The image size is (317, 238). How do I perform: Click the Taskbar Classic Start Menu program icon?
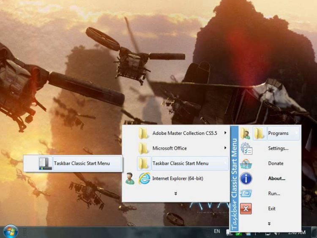pyautogui.click(x=45, y=163)
